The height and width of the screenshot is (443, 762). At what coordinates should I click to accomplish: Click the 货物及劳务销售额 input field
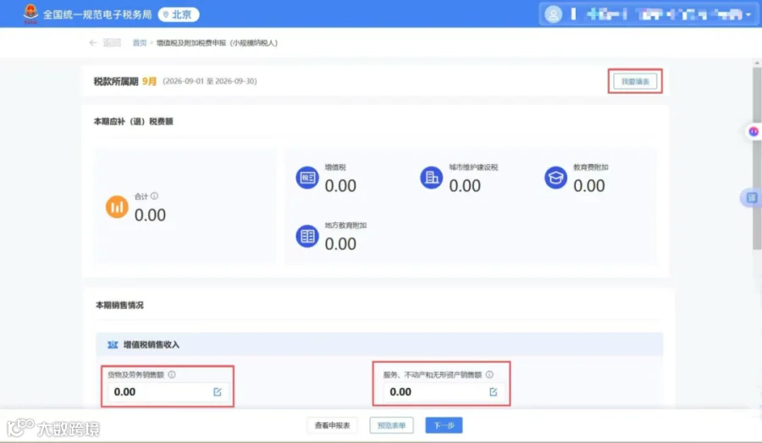168,391
